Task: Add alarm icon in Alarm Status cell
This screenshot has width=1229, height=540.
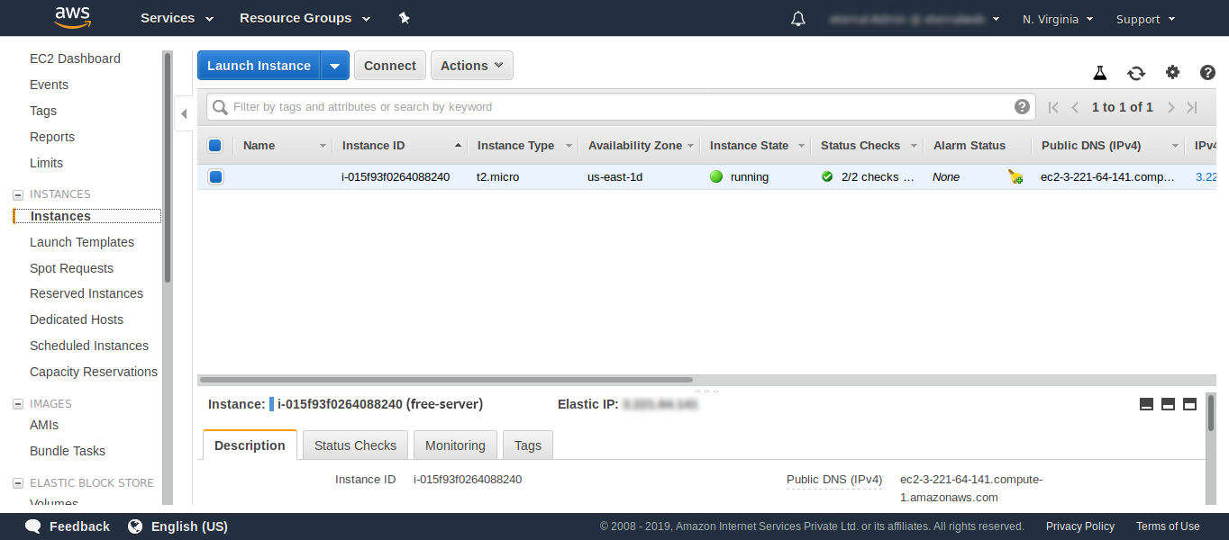Action: tap(1015, 177)
